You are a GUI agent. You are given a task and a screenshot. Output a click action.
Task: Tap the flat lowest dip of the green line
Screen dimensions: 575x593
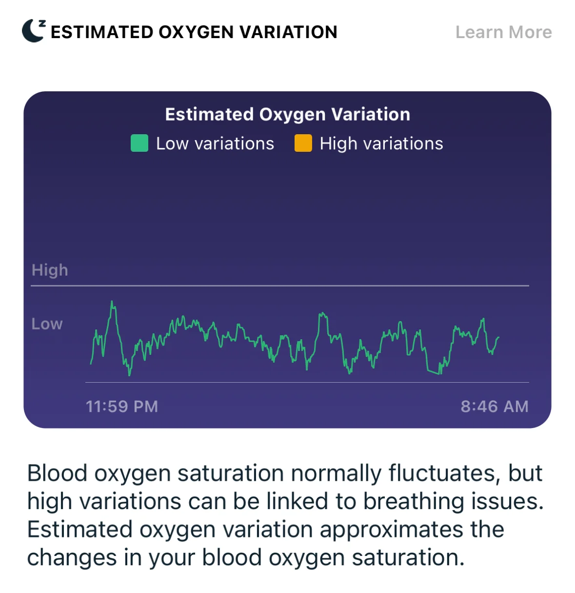click(x=434, y=372)
